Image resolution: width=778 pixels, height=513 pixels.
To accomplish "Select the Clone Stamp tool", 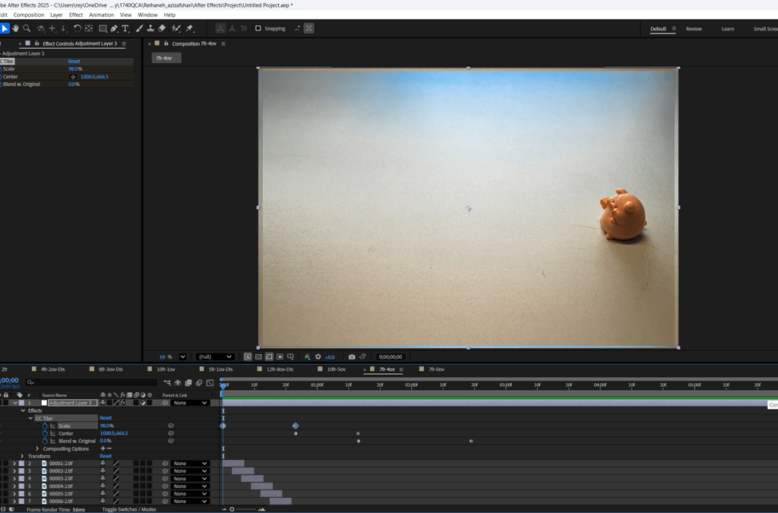I will point(150,28).
